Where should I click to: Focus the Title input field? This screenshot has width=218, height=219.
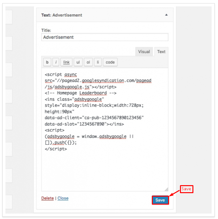click(x=105, y=37)
